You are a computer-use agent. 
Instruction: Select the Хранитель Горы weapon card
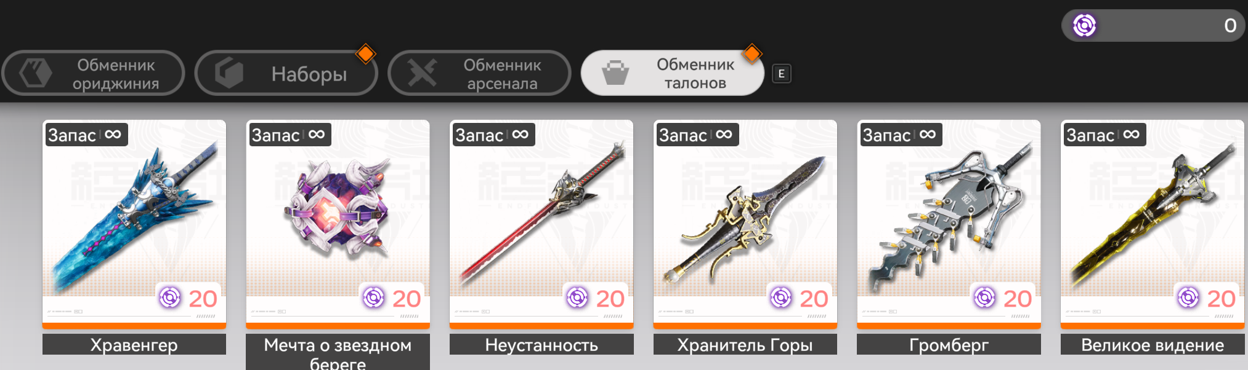click(x=745, y=224)
